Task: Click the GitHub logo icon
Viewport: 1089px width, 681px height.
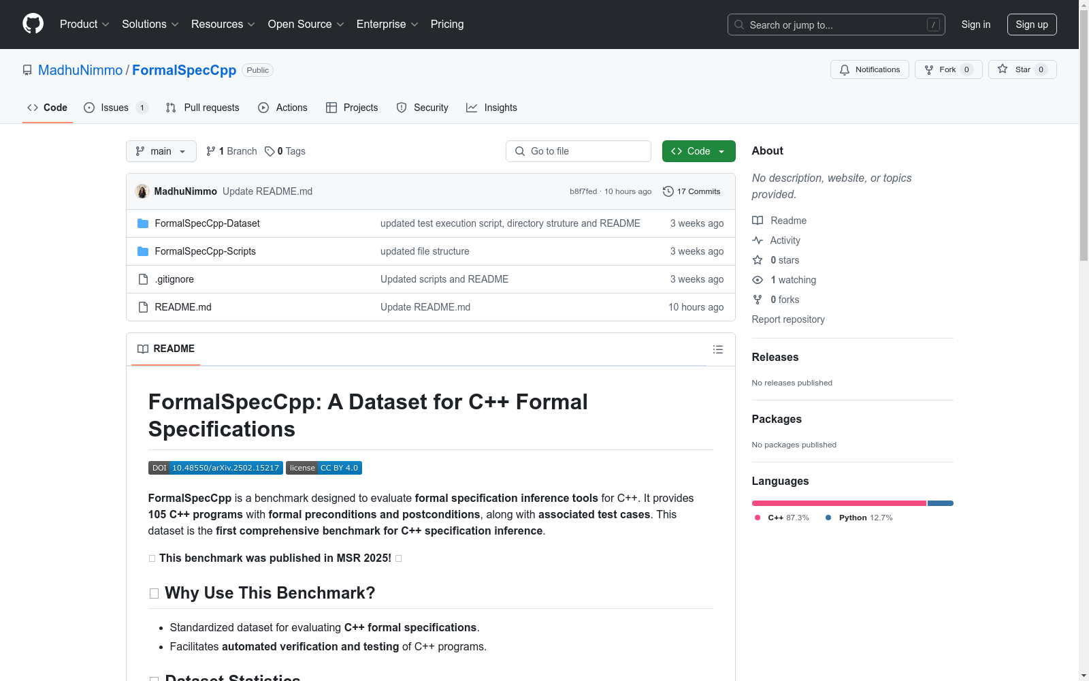Action: [33, 24]
